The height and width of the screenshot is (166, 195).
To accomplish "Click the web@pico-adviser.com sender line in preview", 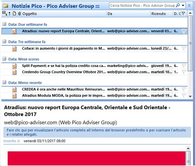I will (x=60, y=122).
